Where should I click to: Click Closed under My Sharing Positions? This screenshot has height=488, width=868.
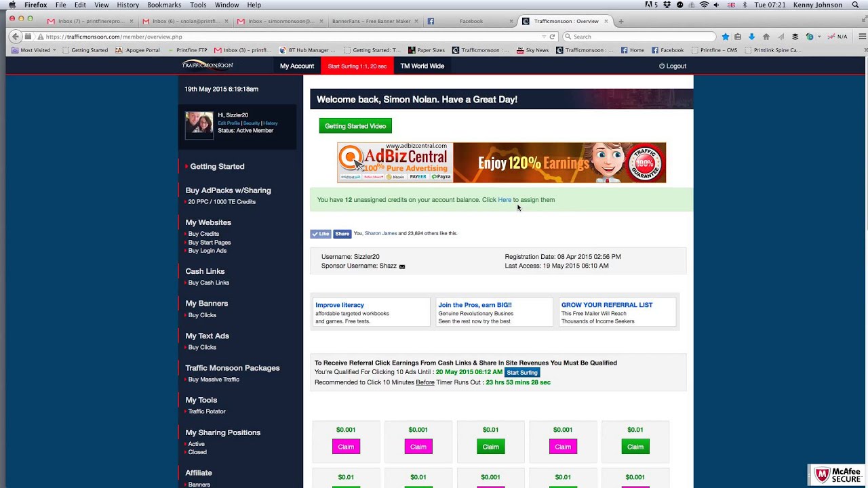[197, 452]
